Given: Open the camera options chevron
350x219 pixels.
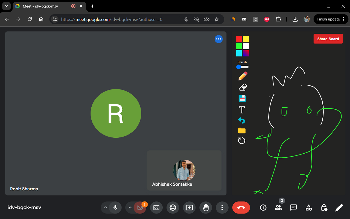Looking at the screenshot, I should pyautogui.click(x=130, y=208).
